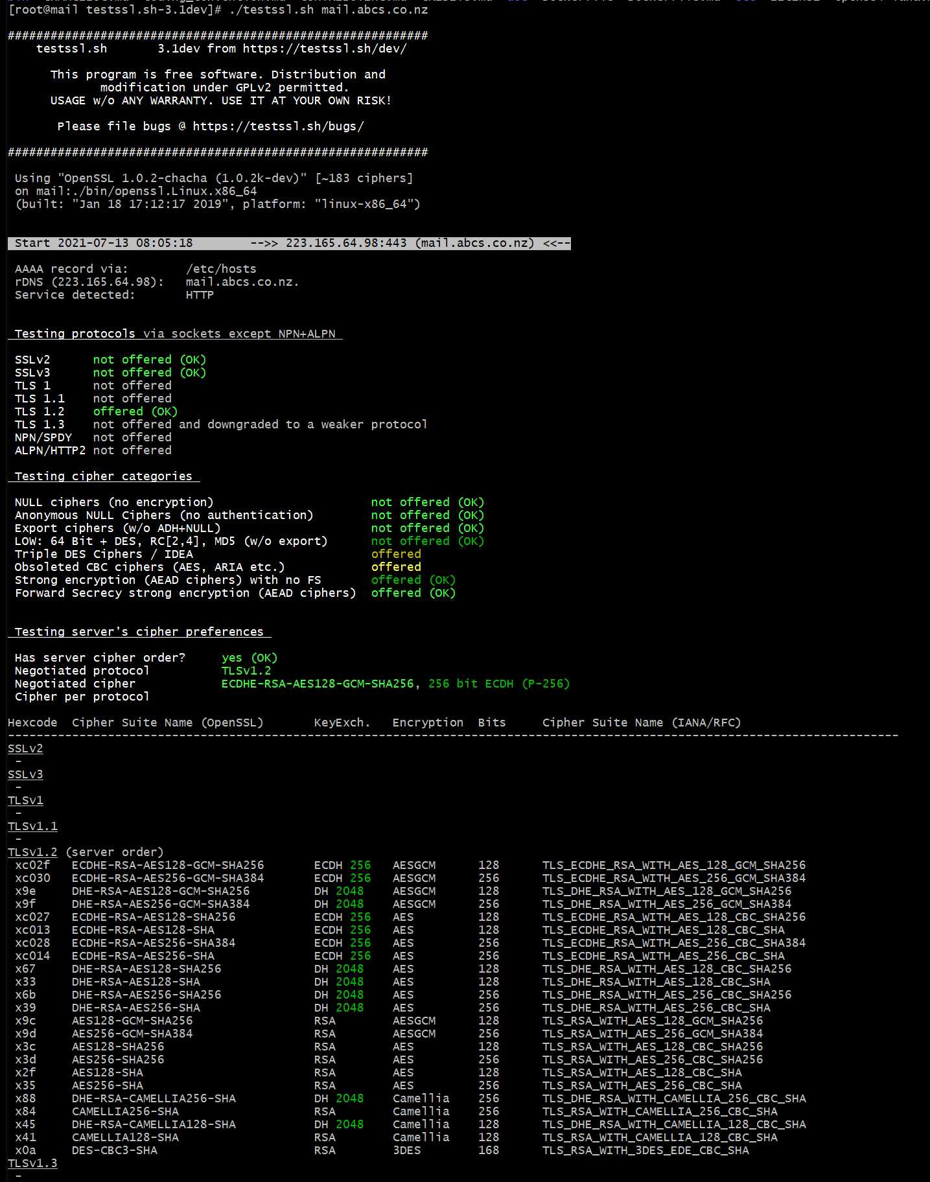The image size is (930, 1182).
Task: Click the 'Testing protocols via sockets except NPN+ALPN' heading
Action: 175,334
